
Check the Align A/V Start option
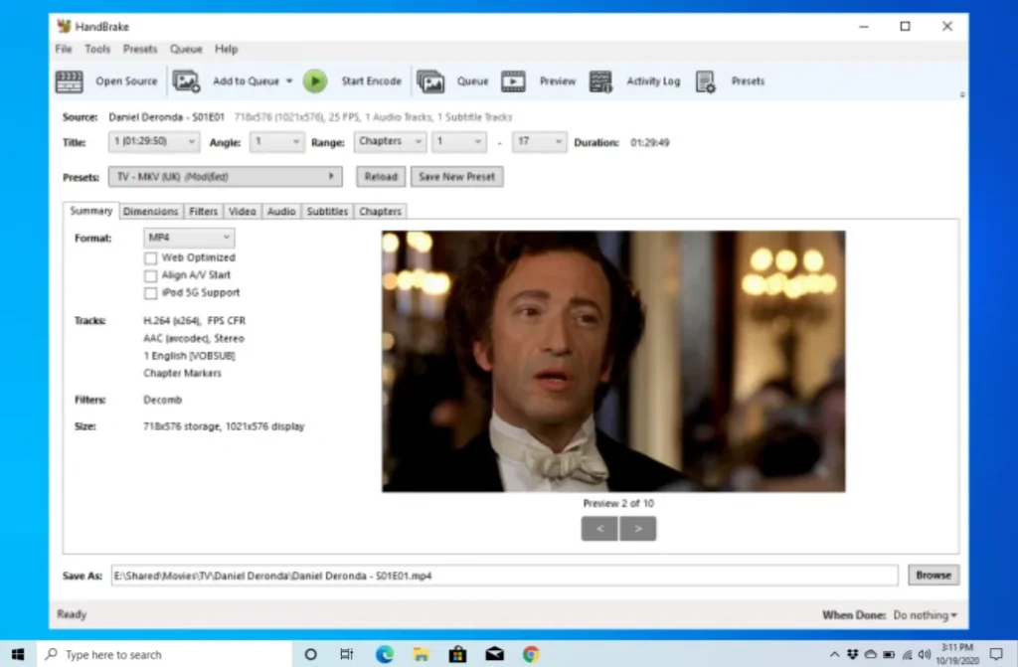click(x=150, y=275)
